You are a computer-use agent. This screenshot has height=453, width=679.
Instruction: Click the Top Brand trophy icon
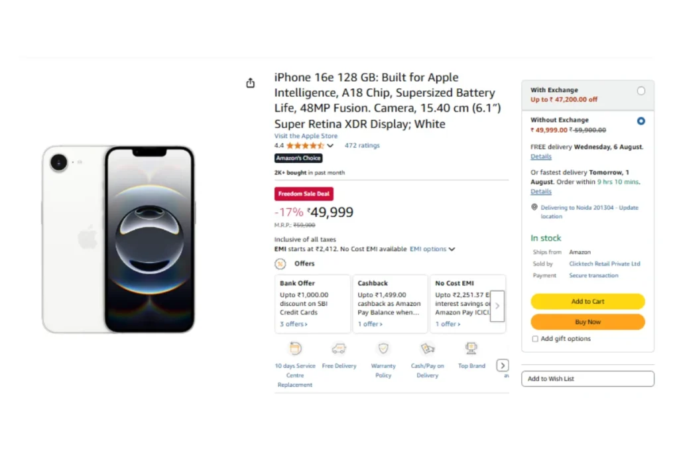coord(471,348)
